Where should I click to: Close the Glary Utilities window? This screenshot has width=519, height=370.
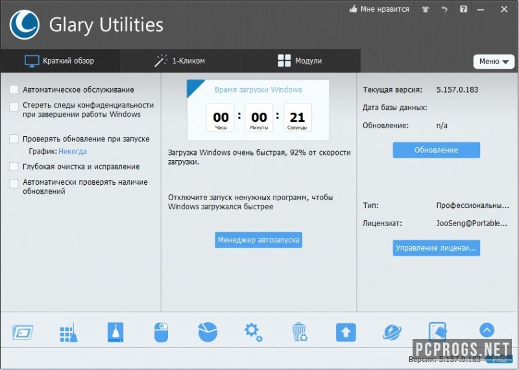[x=504, y=9]
